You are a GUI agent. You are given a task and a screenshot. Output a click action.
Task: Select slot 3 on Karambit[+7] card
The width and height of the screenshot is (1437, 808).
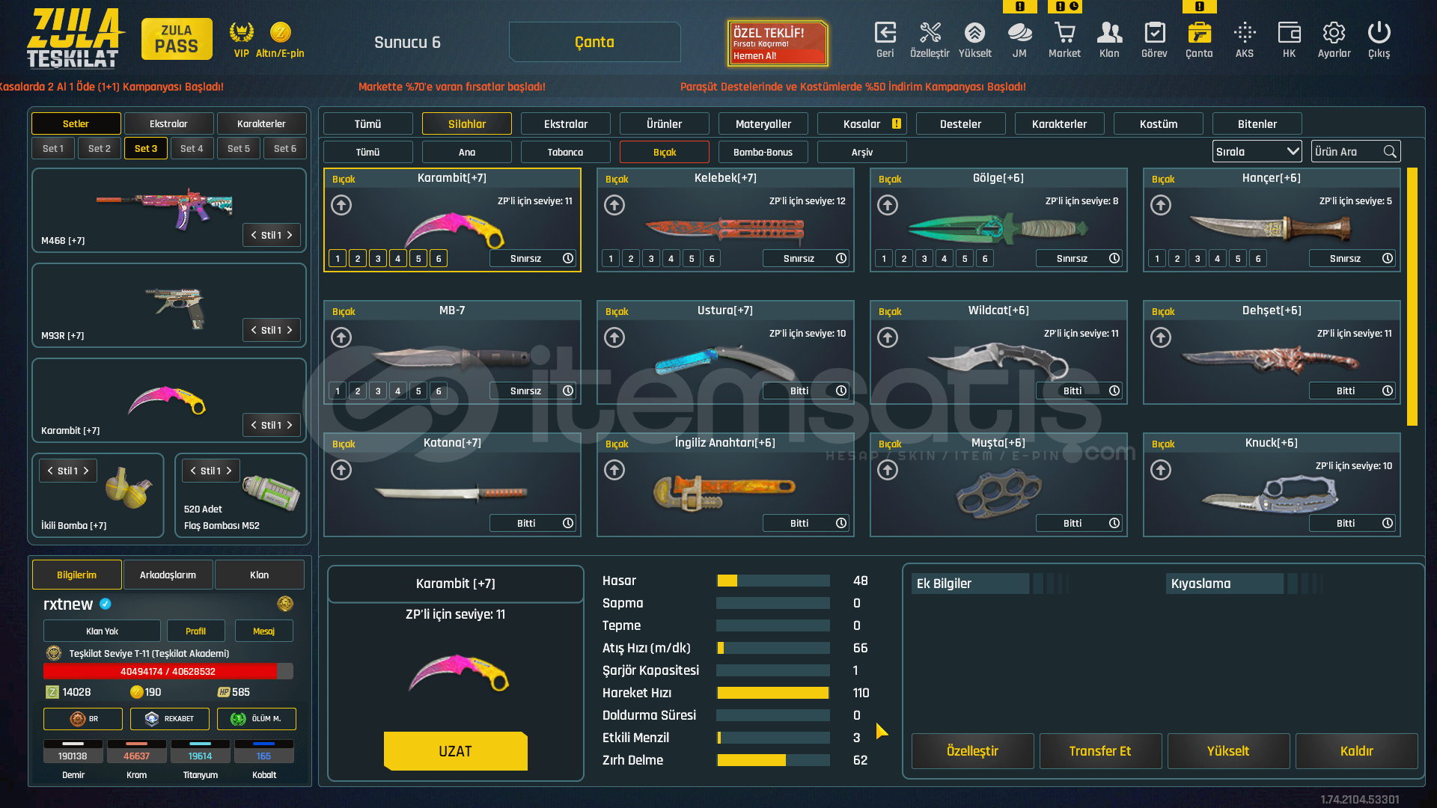(378, 259)
